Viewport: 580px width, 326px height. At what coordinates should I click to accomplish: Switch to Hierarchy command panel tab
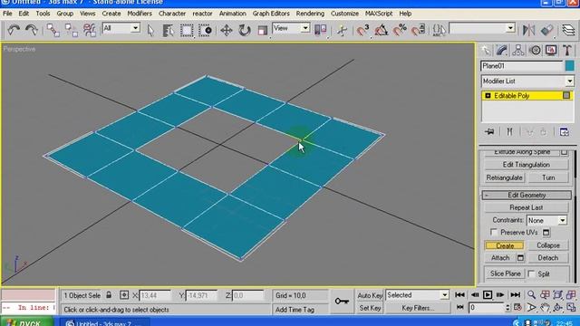(x=518, y=51)
